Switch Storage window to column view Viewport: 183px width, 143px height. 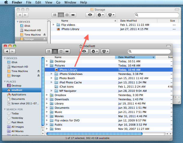click(67, 15)
